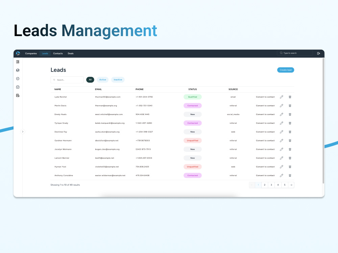Convert Gardner Hermann to contact
Image resolution: width=338 pixels, height=253 pixels.
point(265,140)
